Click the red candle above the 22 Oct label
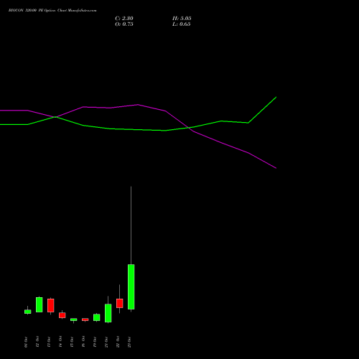Viewport: 359px width, 359px height. pyautogui.click(x=119, y=303)
